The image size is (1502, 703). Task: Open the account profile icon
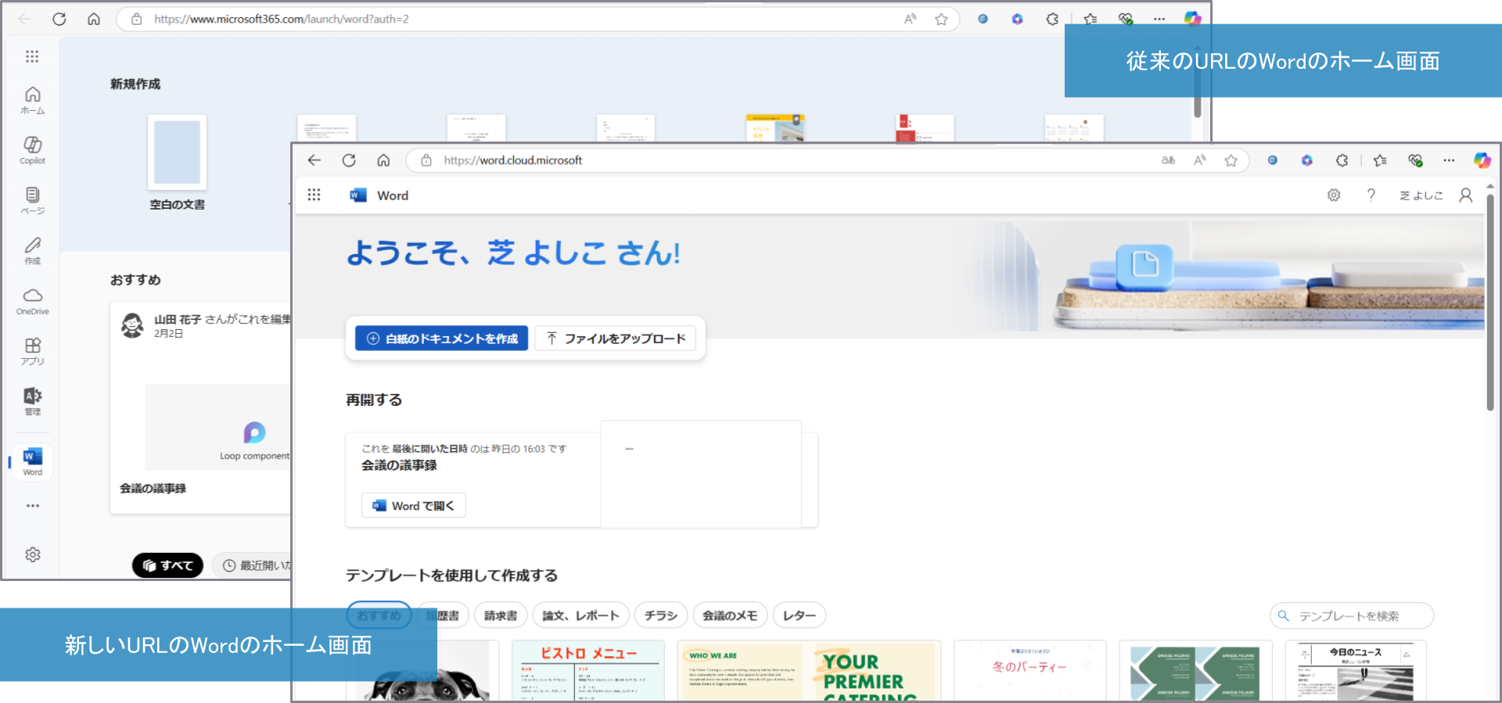tap(1465, 195)
